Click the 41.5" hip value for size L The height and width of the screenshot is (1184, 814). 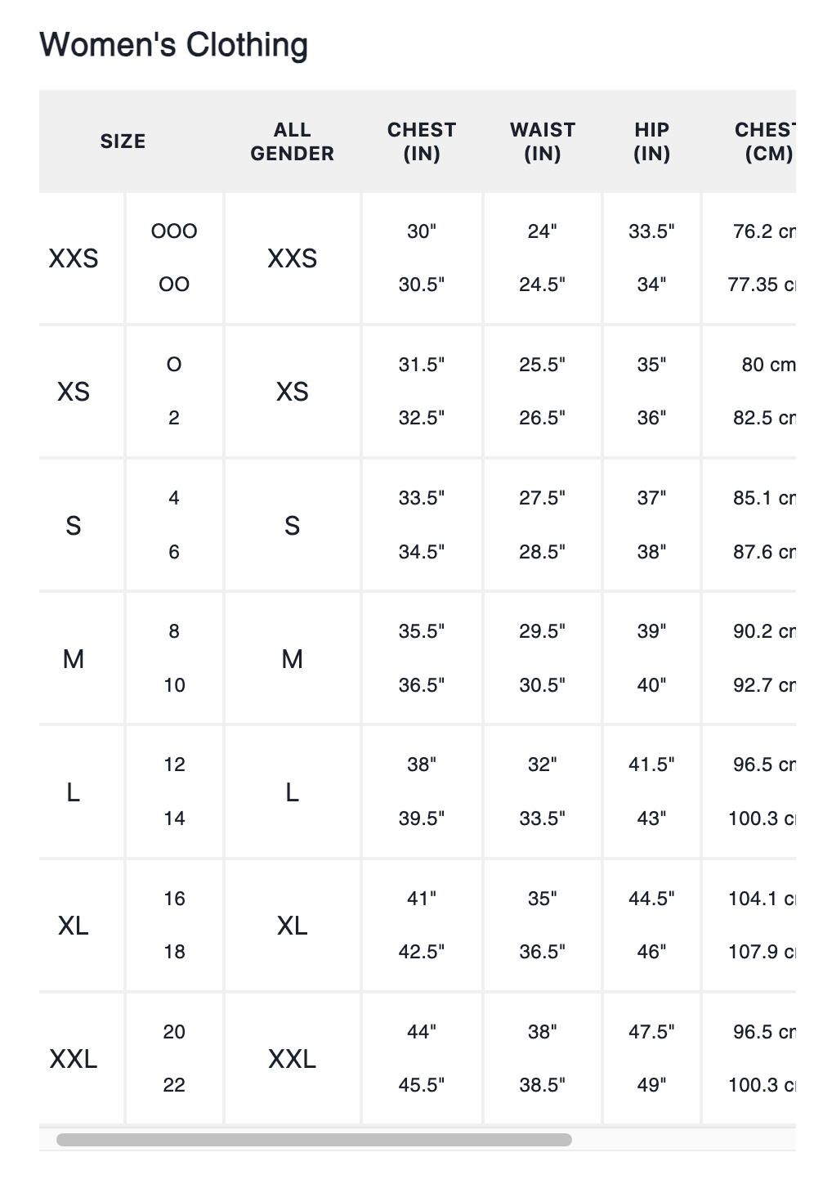[x=652, y=765]
